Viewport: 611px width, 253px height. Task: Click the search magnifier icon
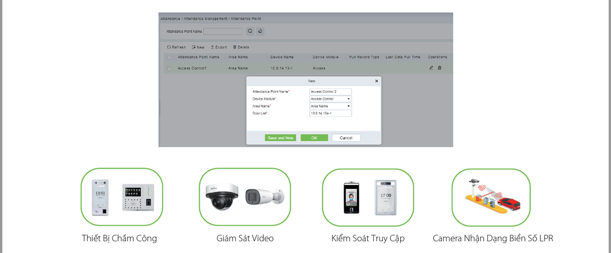click(x=250, y=31)
